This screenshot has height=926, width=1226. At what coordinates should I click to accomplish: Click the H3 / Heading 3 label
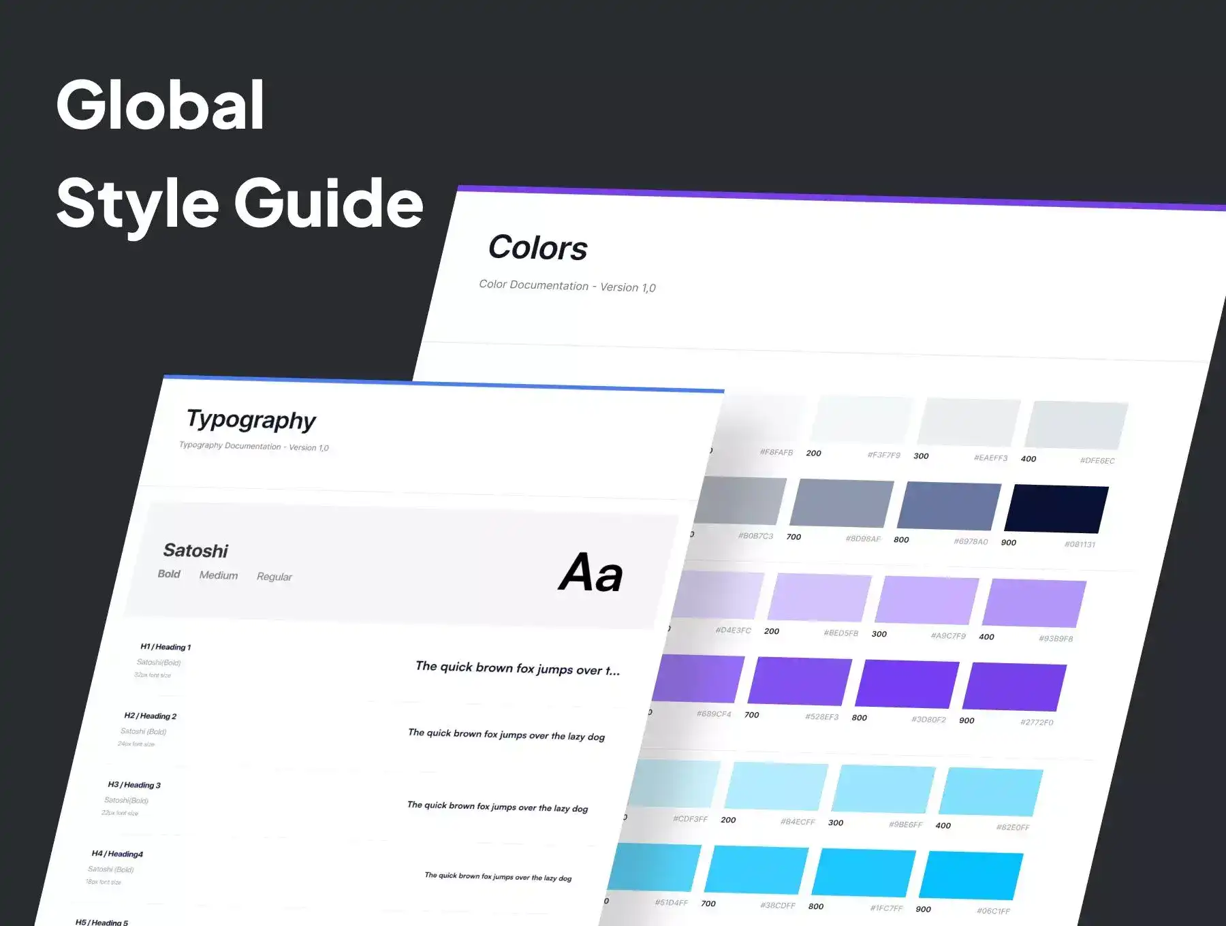[134, 785]
